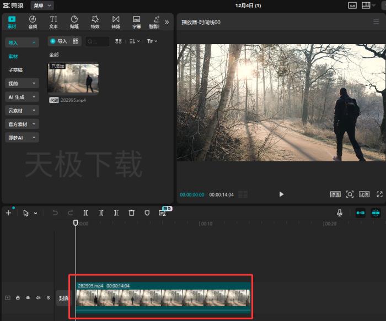Mute the video track audio

(x=38, y=298)
